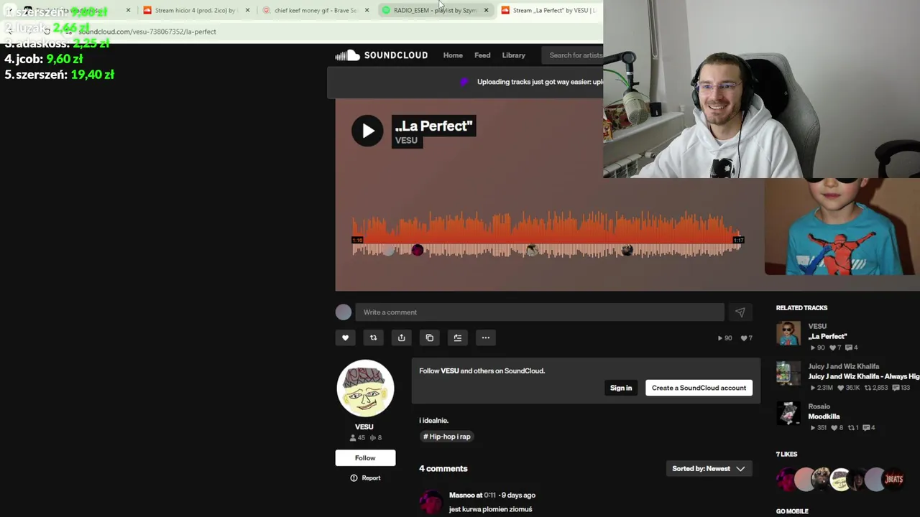
Task: Open the More (three dots) menu
Action: coord(486,337)
